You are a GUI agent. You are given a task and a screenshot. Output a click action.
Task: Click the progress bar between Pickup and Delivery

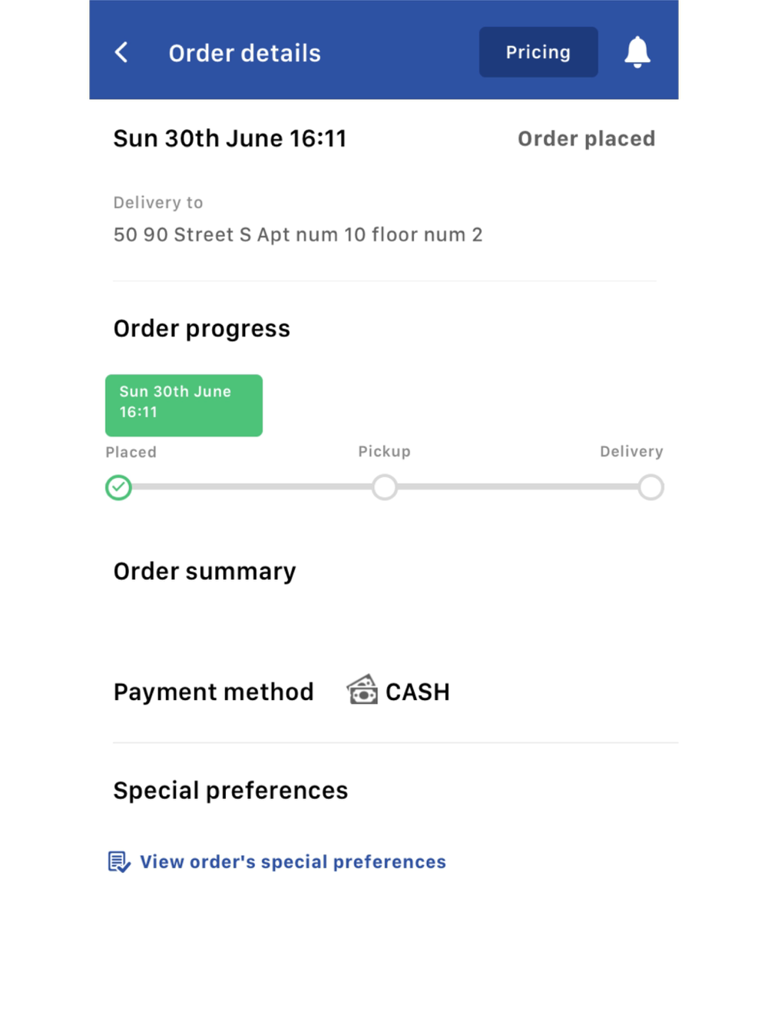coord(518,487)
